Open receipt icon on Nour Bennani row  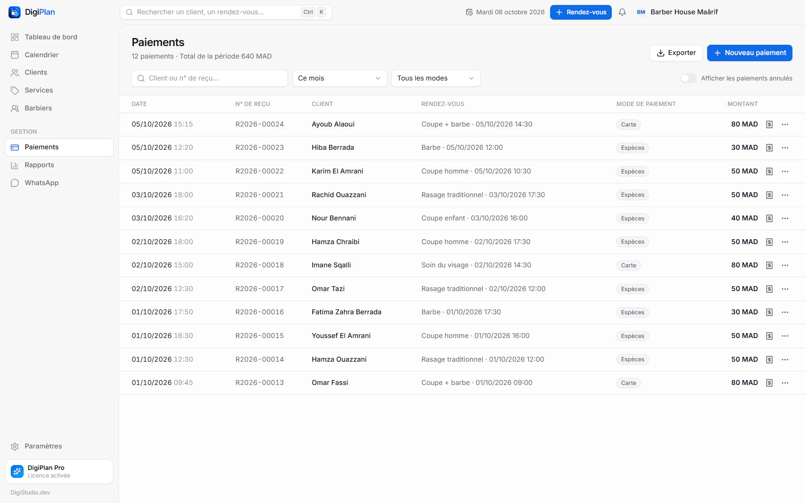[x=769, y=218]
